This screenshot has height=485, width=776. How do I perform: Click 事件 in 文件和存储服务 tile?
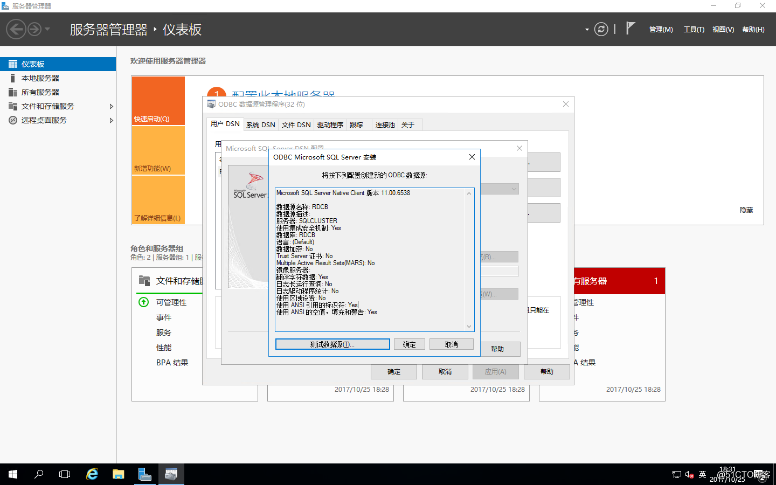pyautogui.click(x=164, y=317)
